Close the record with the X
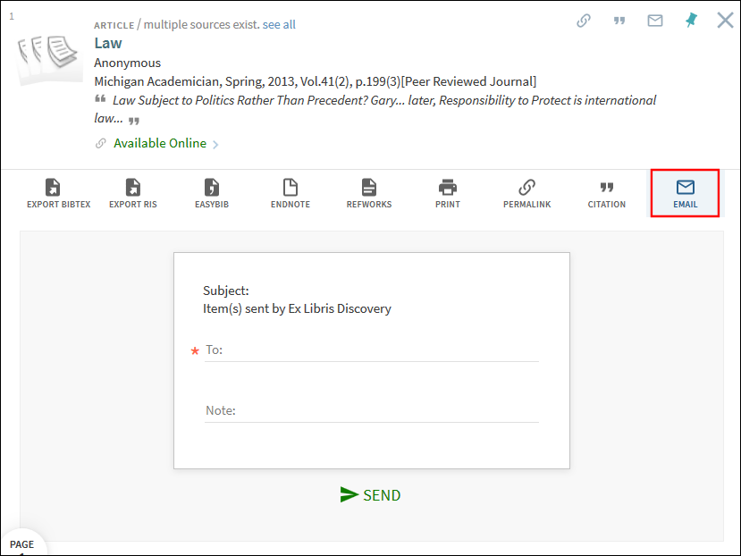The image size is (741, 556). coord(725,20)
